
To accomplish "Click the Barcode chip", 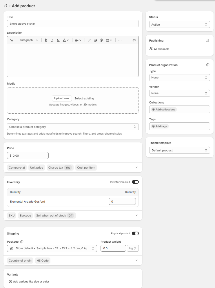I will (x=25, y=215).
